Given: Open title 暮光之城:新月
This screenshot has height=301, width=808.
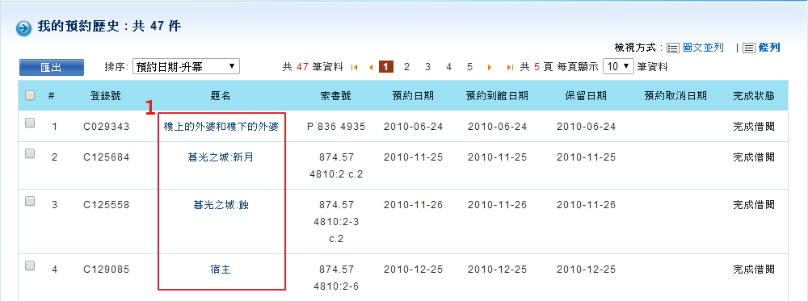Looking at the screenshot, I should tap(221, 157).
